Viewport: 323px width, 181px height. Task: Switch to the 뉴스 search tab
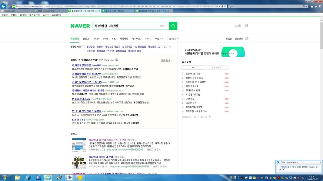click(114, 39)
